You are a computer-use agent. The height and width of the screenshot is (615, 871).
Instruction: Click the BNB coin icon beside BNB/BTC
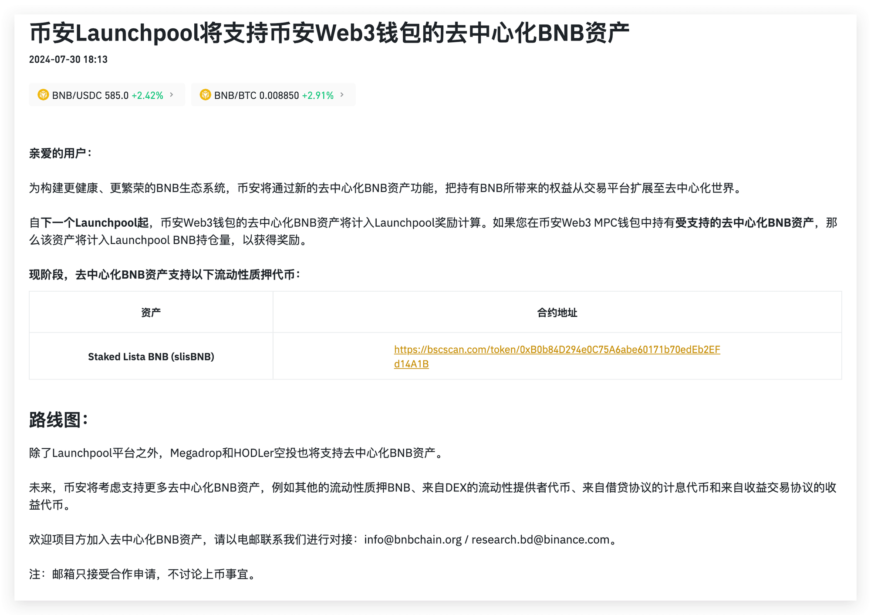coord(205,94)
